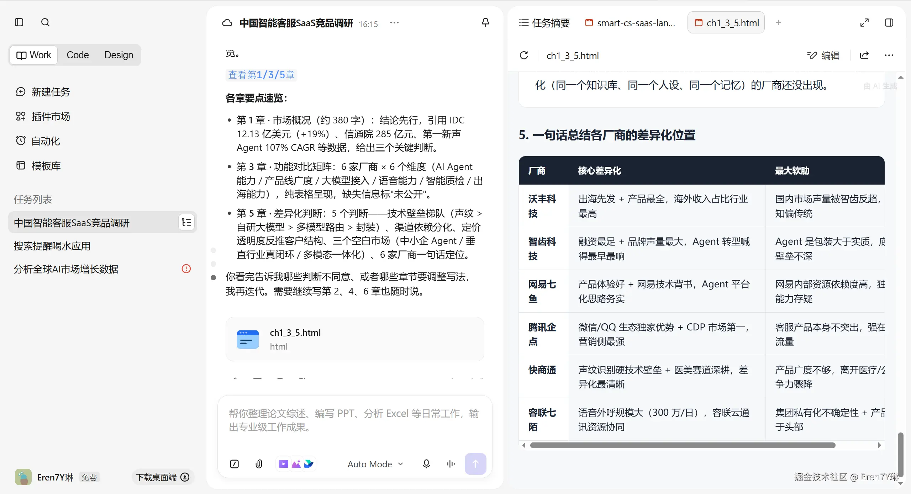The width and height of the screenshot is (911, 494).
Task: Click the 网易七鱼 table cell
Action: pos(544,291)
